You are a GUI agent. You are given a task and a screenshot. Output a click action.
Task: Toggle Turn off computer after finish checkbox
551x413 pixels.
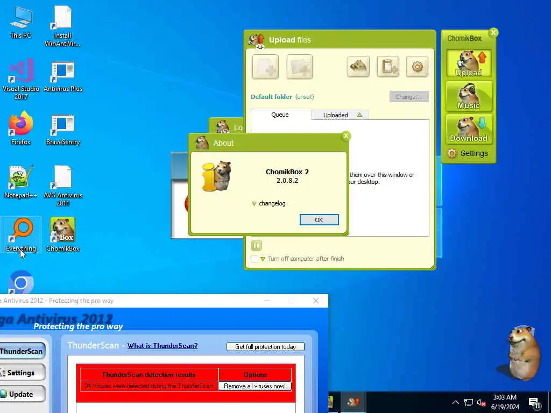(255, 259)
